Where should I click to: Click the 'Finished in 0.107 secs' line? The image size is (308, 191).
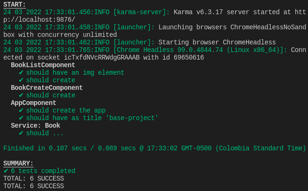[155, 148]
